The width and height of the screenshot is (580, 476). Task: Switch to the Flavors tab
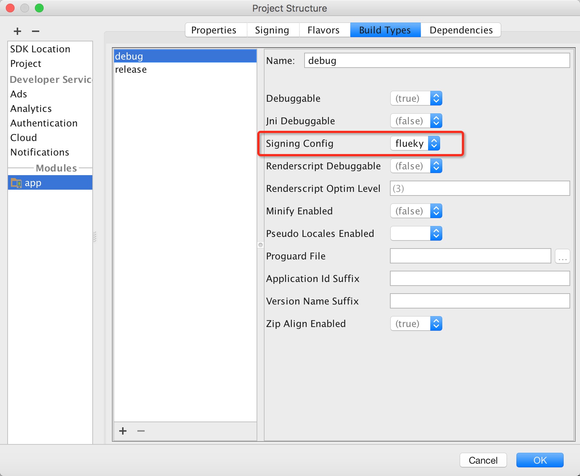click(x=325, y=30)
